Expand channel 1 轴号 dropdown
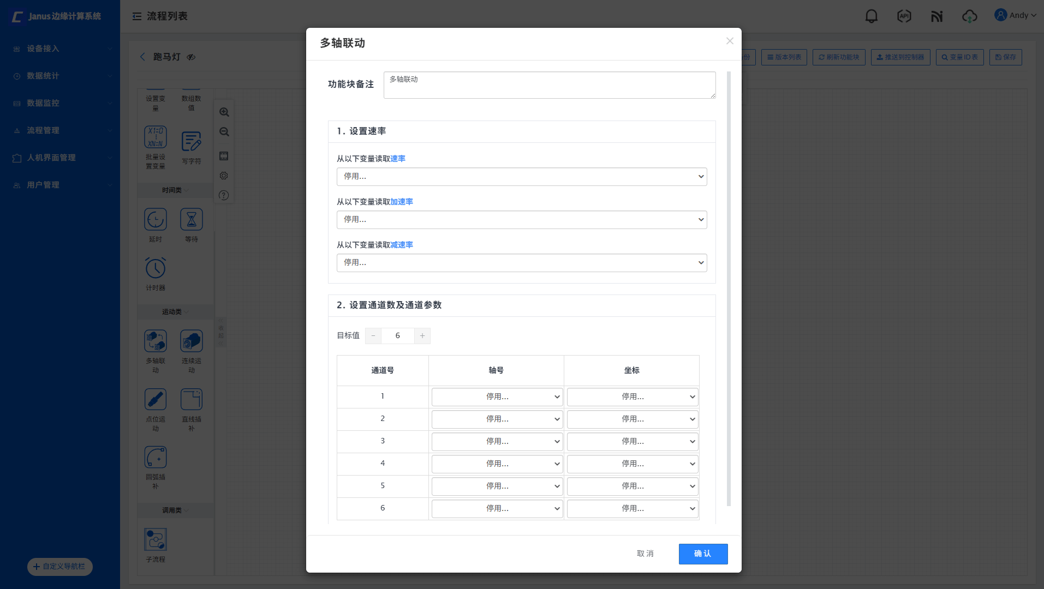 pos(497,397)
